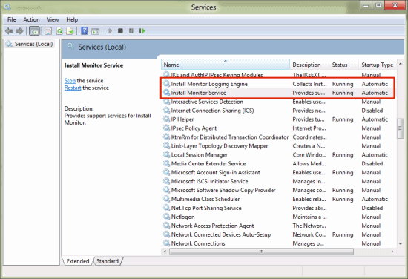The width and height of the screenshot is (408, 279).
Task: Toggle the Show/Hide Action Pane icon
Action: click(x=95, y=31)
